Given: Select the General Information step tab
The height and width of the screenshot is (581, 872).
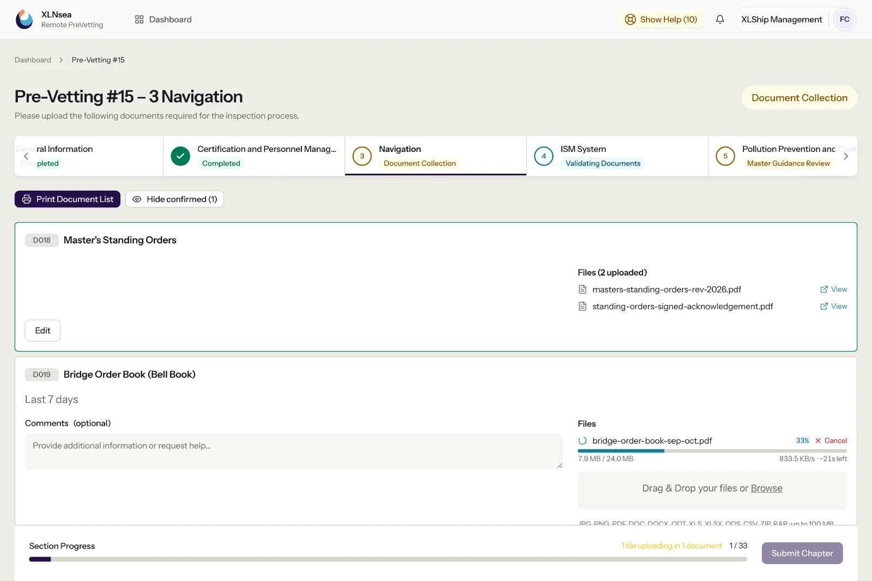Looking at the screenshot, I should click(x=89, y=156).
